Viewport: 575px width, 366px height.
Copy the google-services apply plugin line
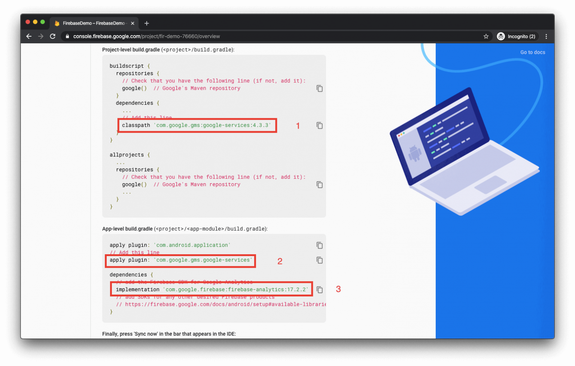tap(319, 260)
